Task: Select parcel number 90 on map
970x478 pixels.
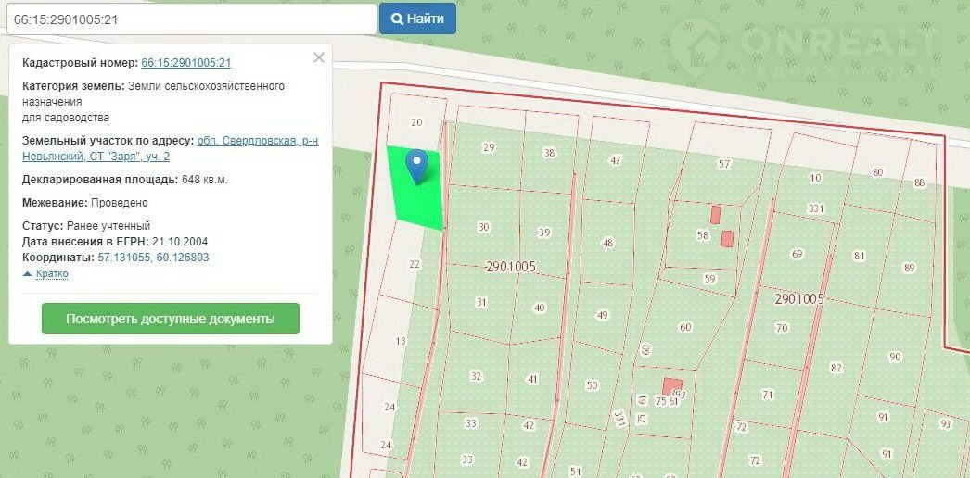Action: point(894,357)
